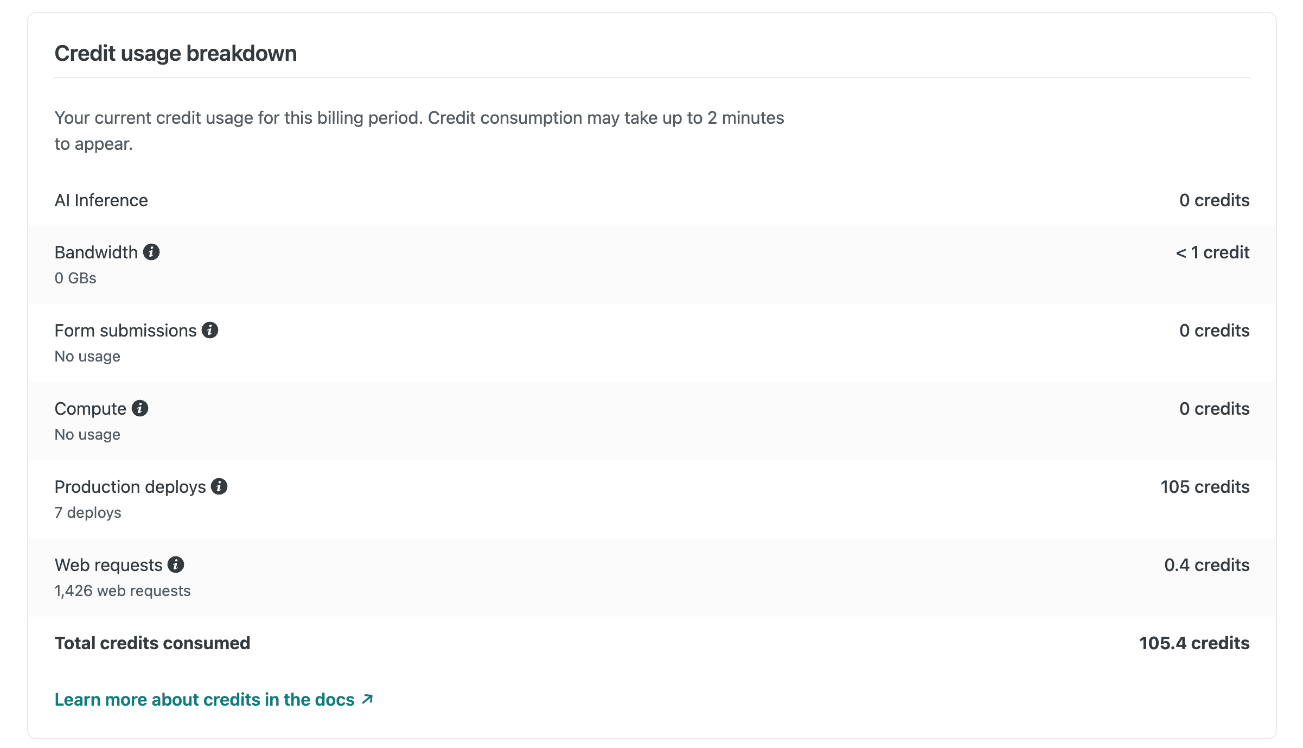
Task: Click the external arrow beside the docs link
Action: pyautogui.click(x=368, y=699)
